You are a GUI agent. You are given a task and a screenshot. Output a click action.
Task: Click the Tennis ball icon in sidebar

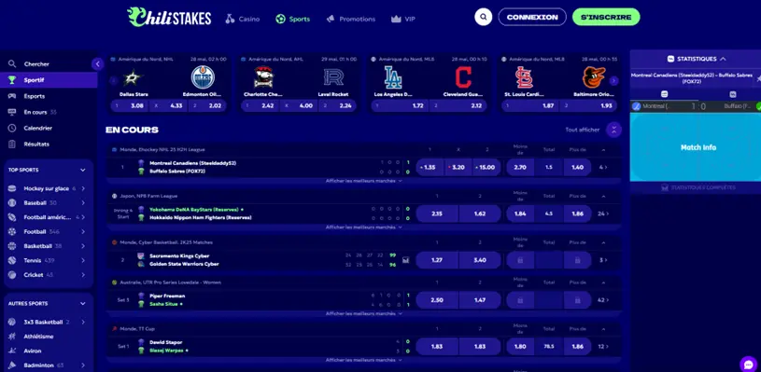(13, 261)
